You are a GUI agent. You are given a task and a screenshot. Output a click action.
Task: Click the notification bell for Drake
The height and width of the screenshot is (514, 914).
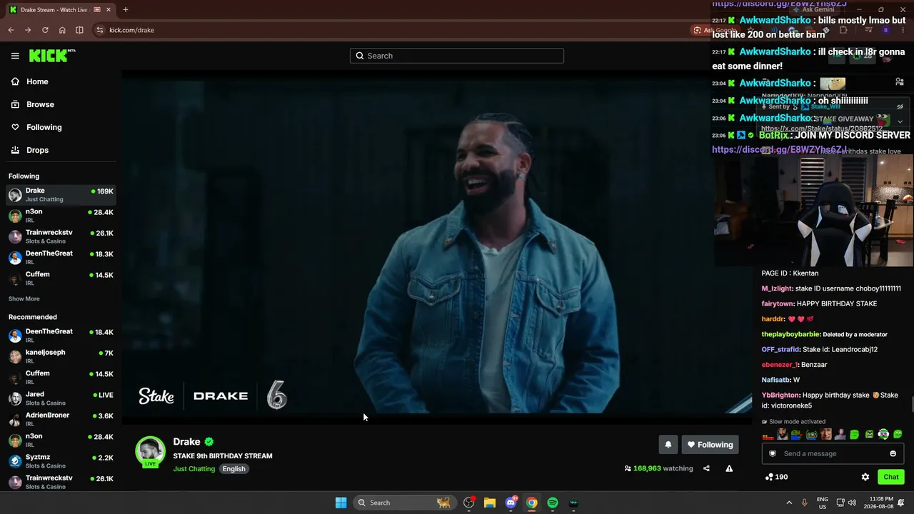coord(668,445)
